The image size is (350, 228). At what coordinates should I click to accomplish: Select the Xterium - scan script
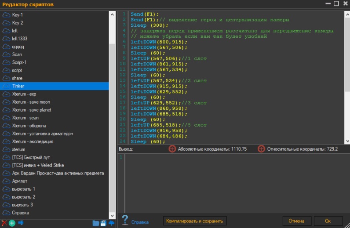pyautogui.click(x=25, y=118)
